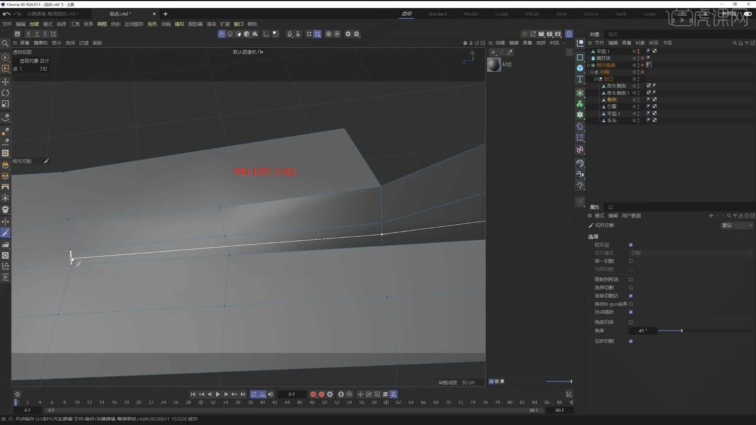This screenshot has width=756, height=425.
Task: Select the Rotate tool in left toolbar
Action: (x=6, y=93)
